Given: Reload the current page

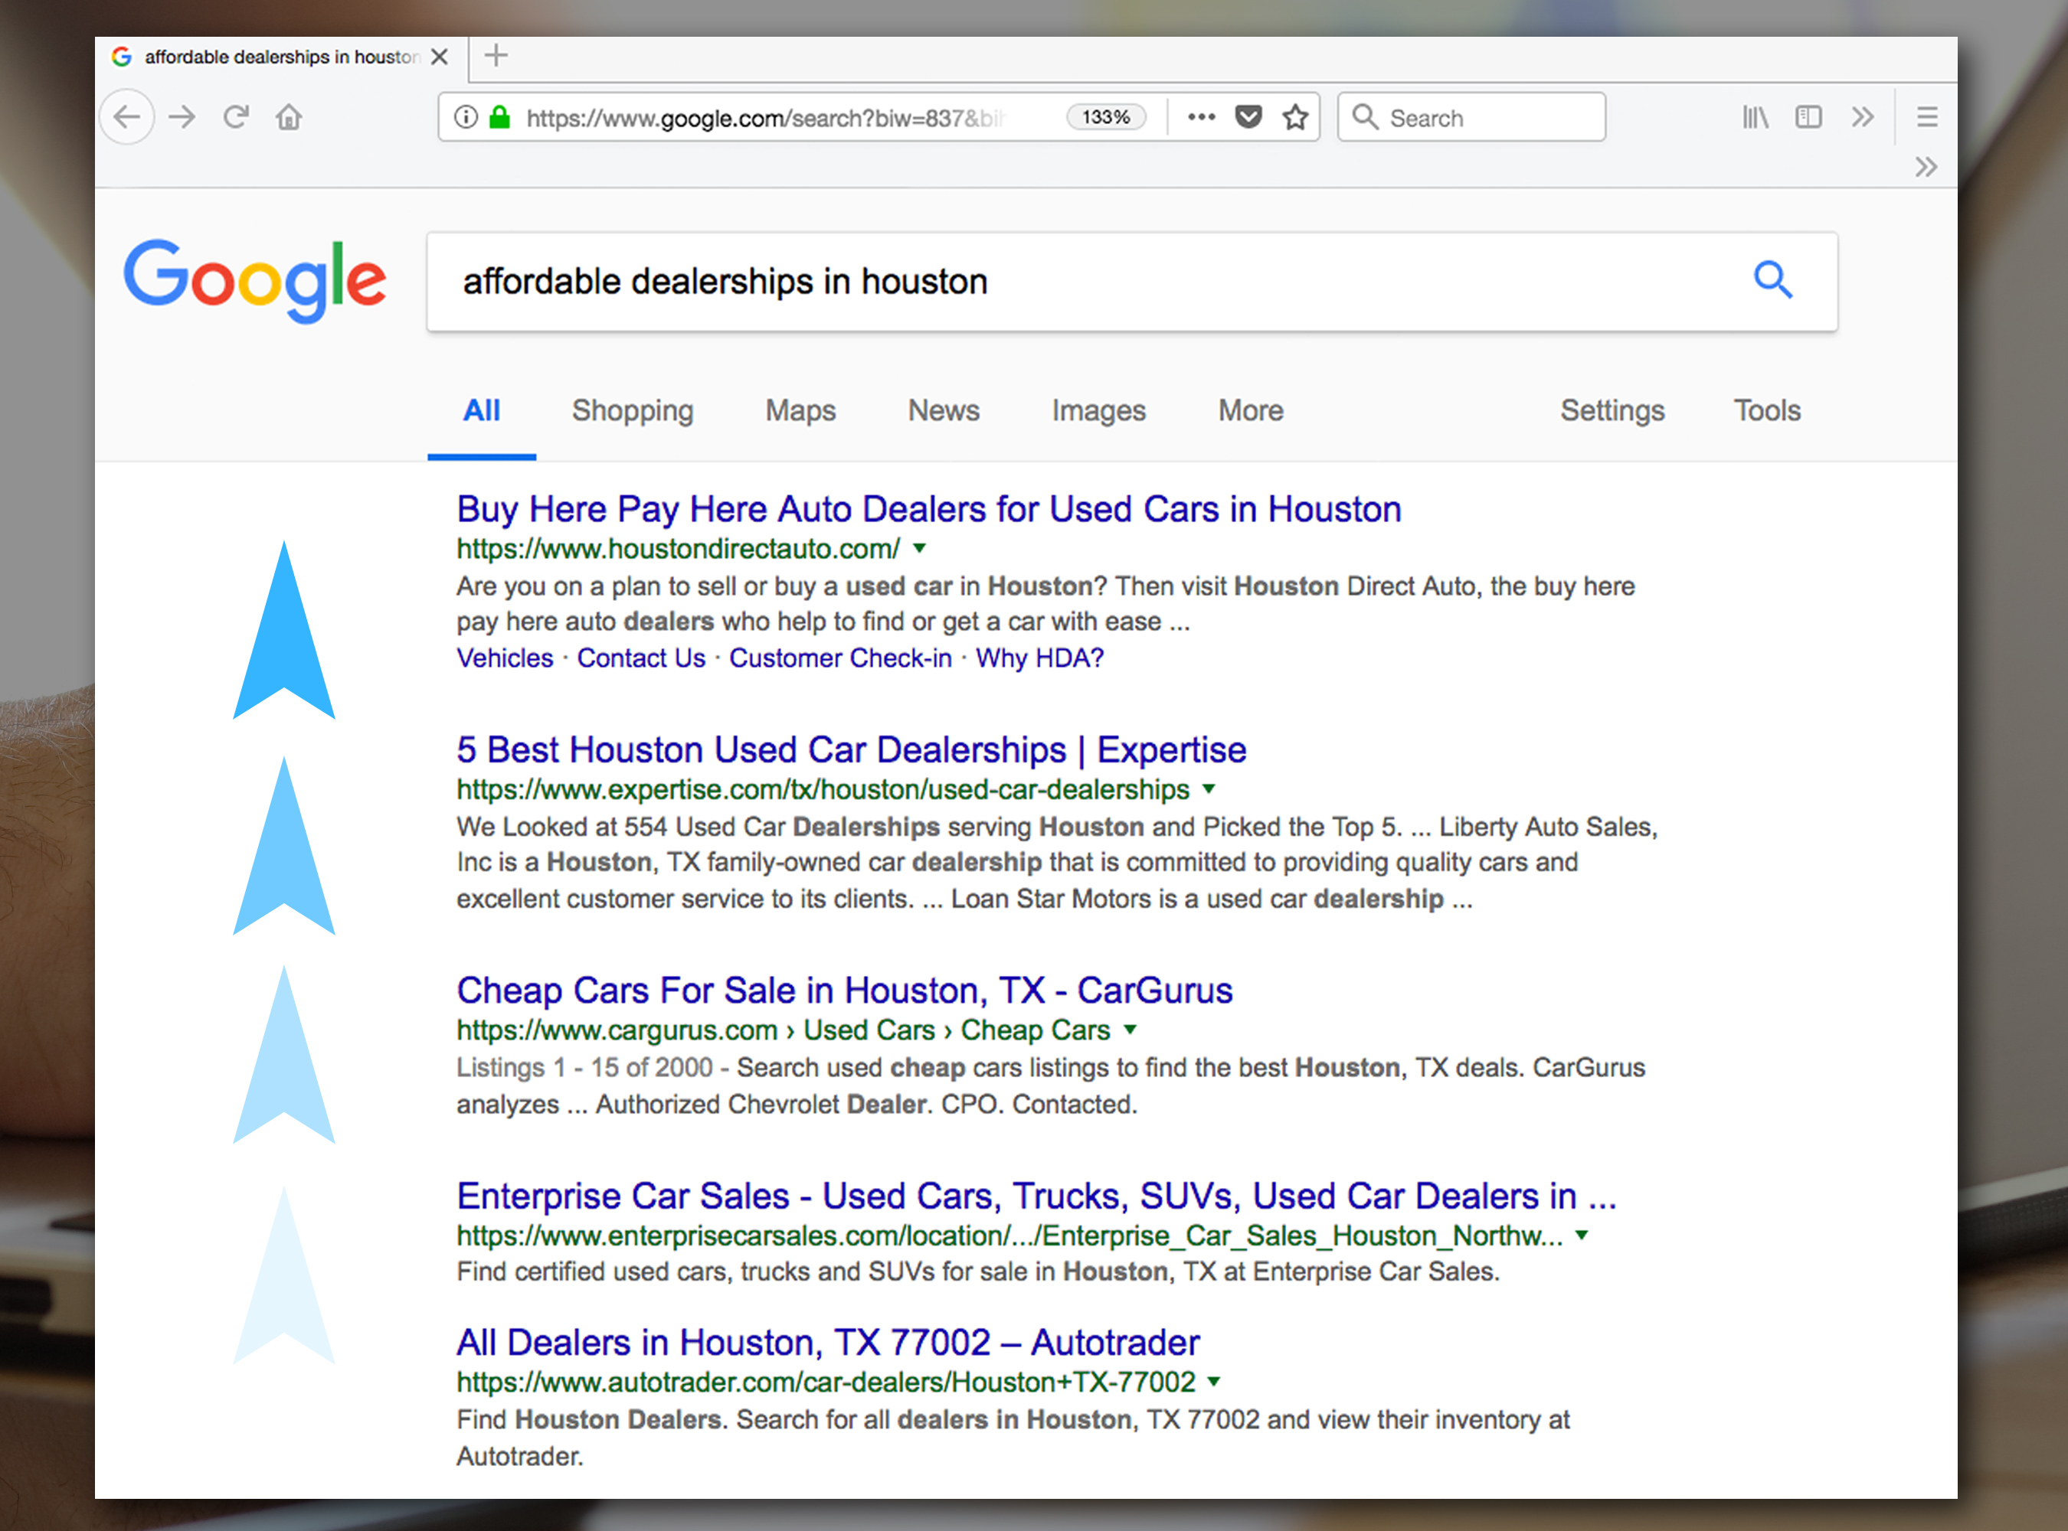Looking at the screenshot, I should (x=236, y=117).
